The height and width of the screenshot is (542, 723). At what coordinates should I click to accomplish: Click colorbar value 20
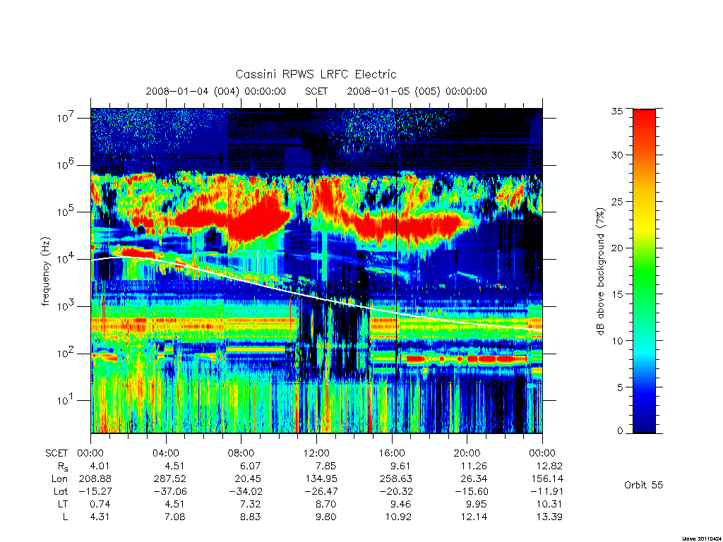[616, 248]
